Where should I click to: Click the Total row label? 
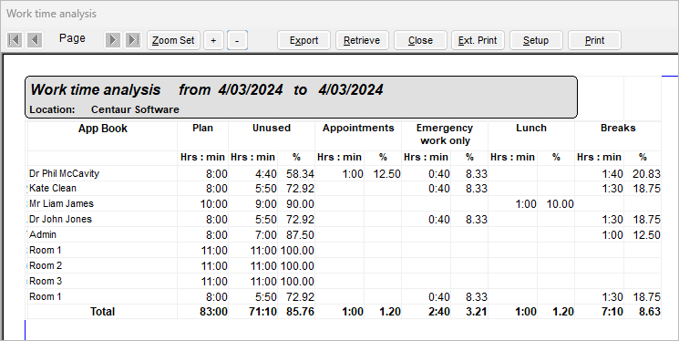(x=102, y=312)
